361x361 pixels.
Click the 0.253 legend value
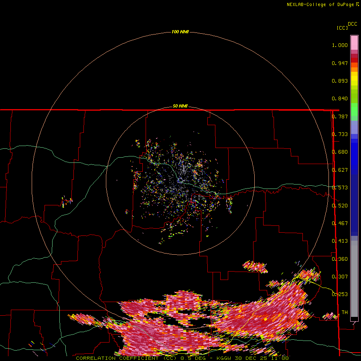click(x=340, y=294)
